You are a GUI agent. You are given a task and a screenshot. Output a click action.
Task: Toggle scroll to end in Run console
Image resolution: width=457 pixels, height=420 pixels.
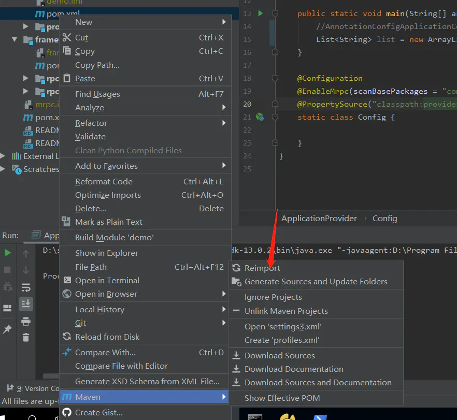(26, 304)
